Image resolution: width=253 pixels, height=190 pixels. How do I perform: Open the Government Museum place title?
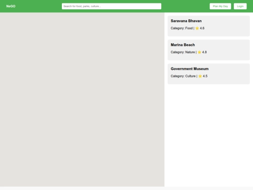click(190, 69)
